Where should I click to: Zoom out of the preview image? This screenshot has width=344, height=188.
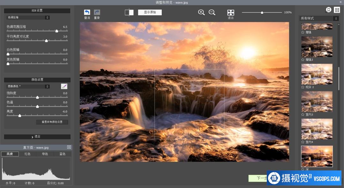coord(212,12)
